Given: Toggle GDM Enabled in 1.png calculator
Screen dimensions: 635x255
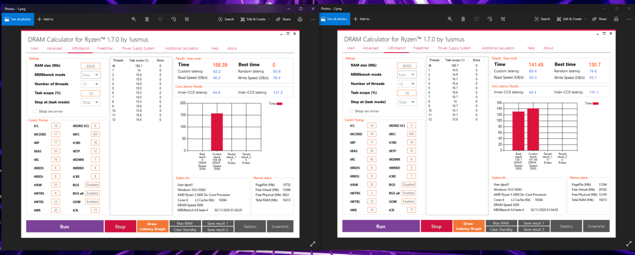Looking at the screenshot, I should 92,202.
